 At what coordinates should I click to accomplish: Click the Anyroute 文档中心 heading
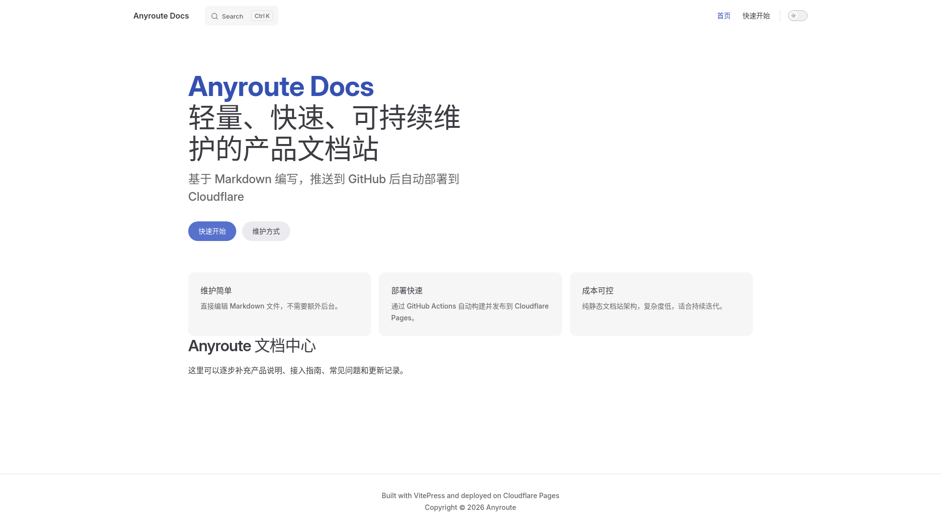point(252,346)
